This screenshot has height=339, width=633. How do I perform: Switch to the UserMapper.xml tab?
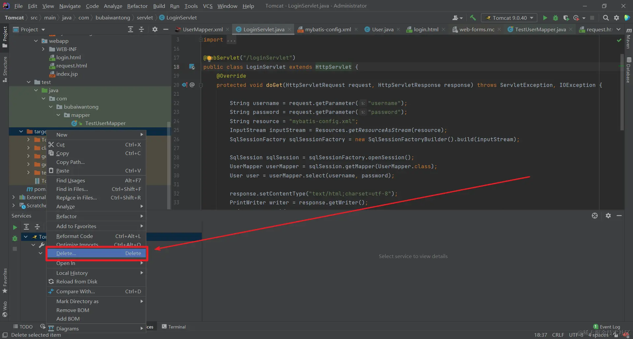click(203, 30)
